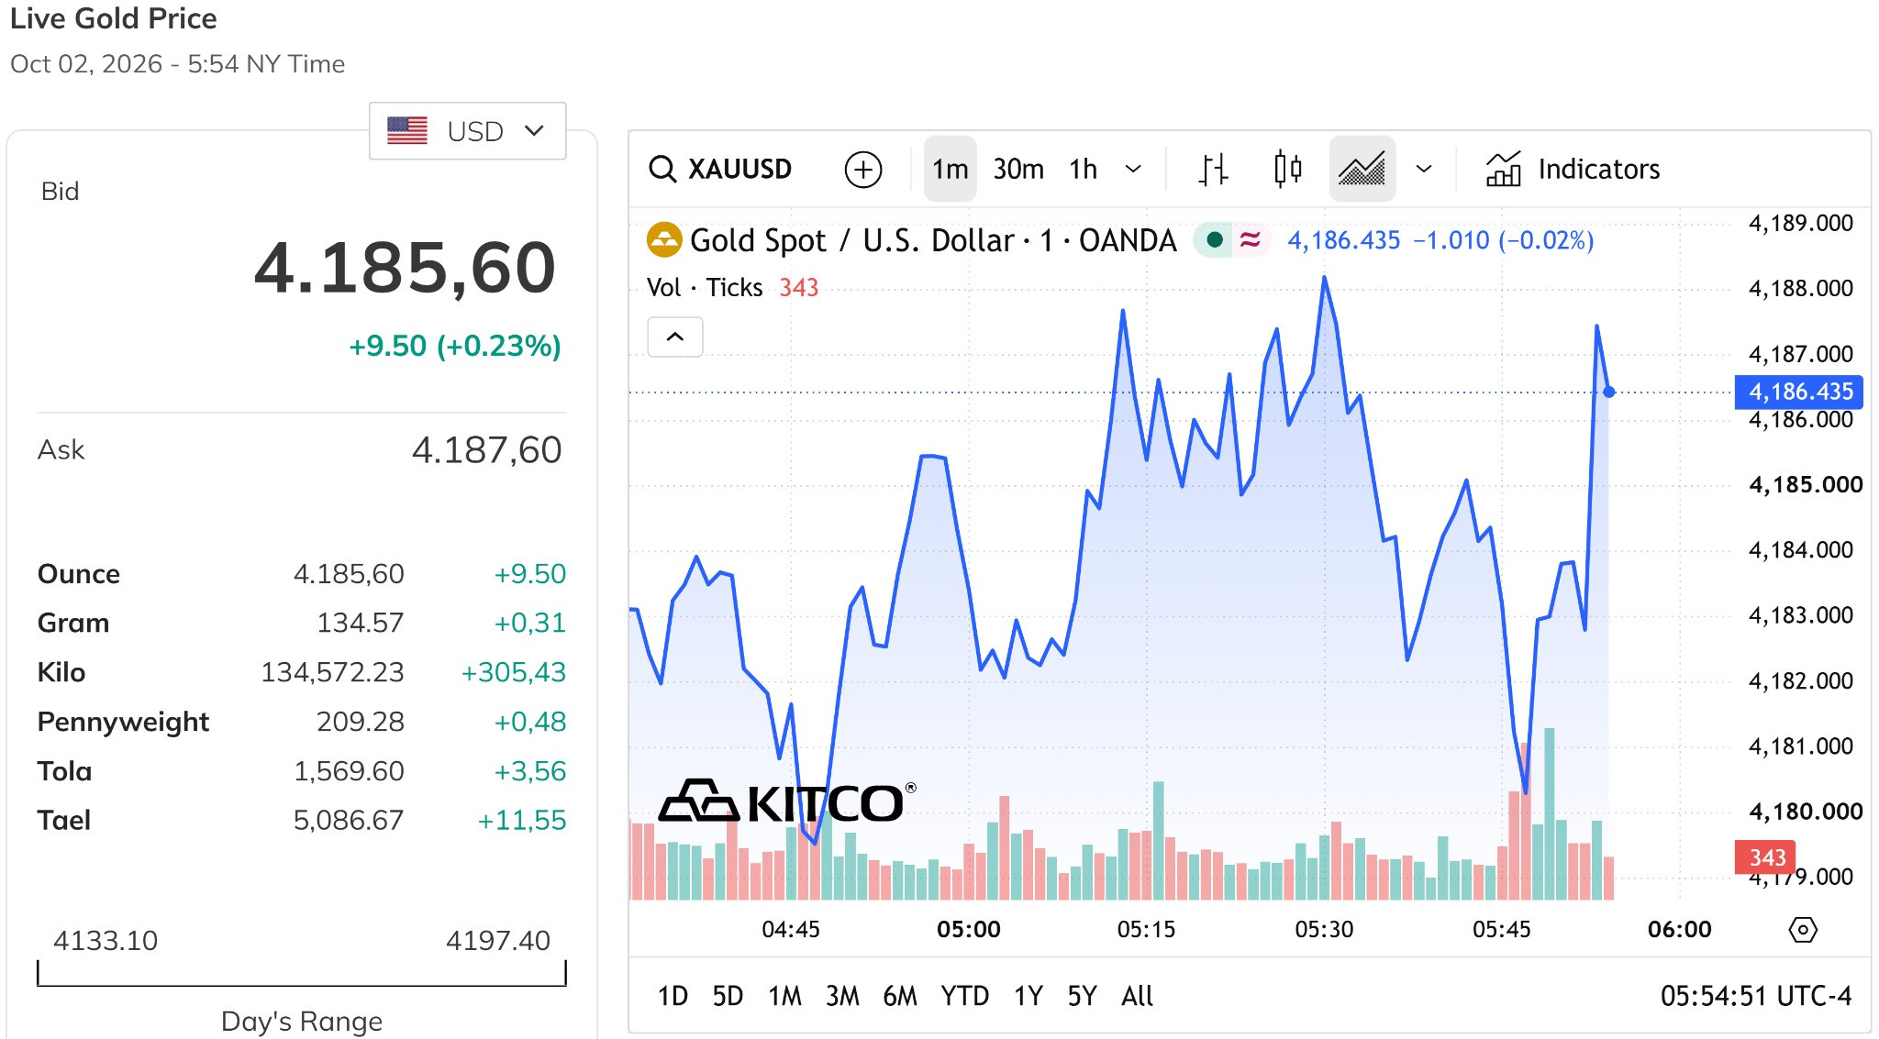
Task: Open the USD currency dropdown
Action: point(467,131)
